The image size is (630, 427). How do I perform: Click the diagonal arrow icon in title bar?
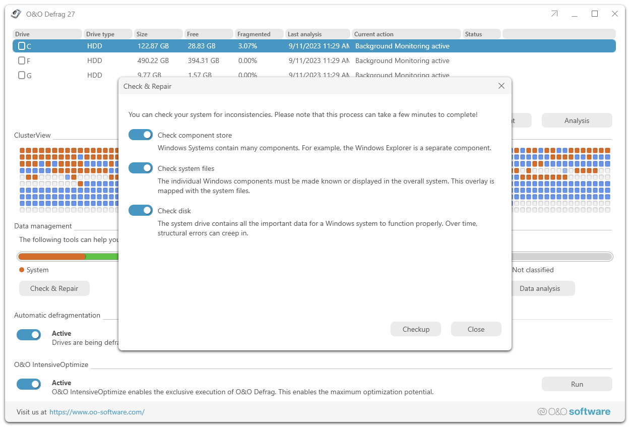click(554, 14)
